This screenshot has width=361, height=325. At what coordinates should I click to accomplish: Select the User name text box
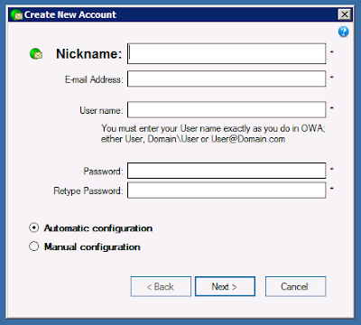pos(227,109)
